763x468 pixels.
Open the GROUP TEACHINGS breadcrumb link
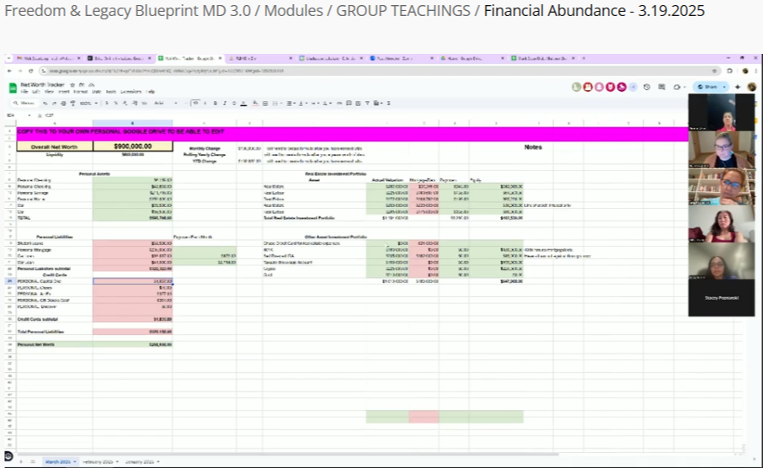[403, 11]
